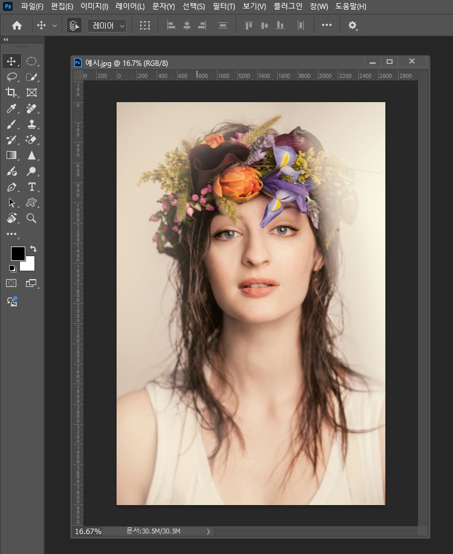Select the Pen tool
453x554 pixels.
pos(11,187)
